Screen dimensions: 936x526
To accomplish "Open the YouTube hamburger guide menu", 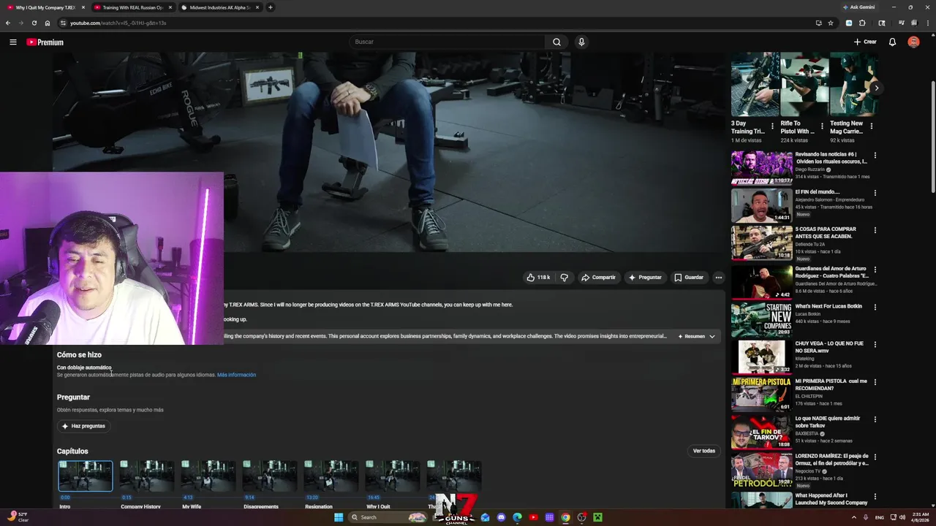I will pos(12,42).
